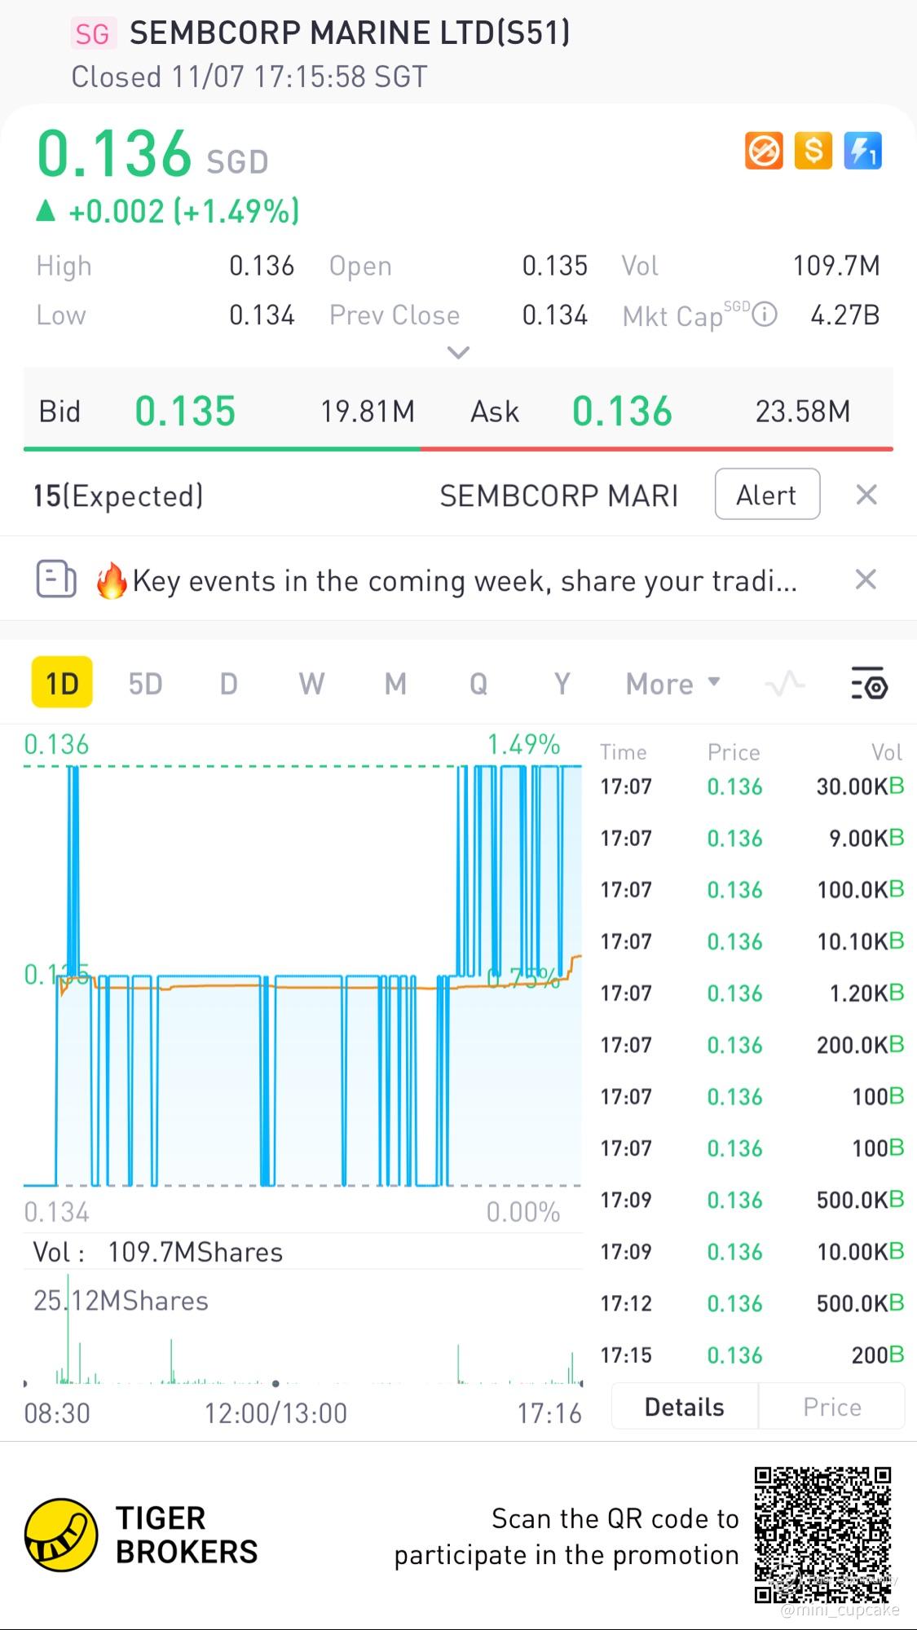Switch chart to 5D timeframe
917x1630 pixels.
(x=145, y=683)
